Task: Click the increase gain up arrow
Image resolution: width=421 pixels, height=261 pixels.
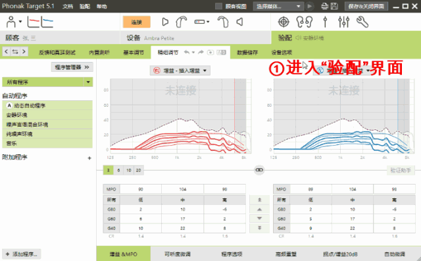Action: click(x=259, y=209)
